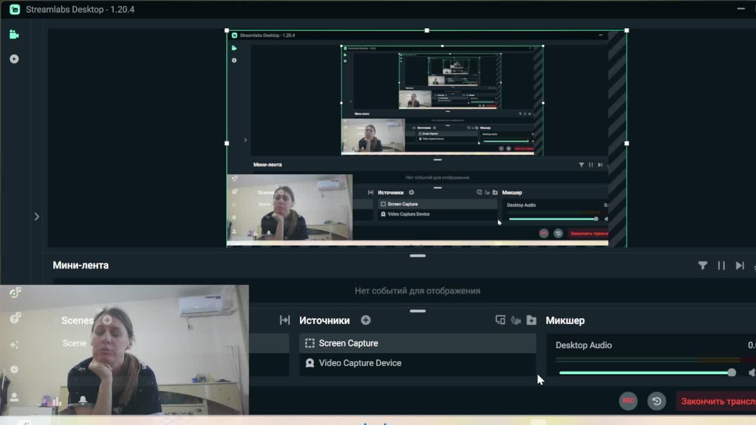This screenshot has height=425, width=756.
Task: Click the top-center resize handle of the selected source
Action: point(426,30)
